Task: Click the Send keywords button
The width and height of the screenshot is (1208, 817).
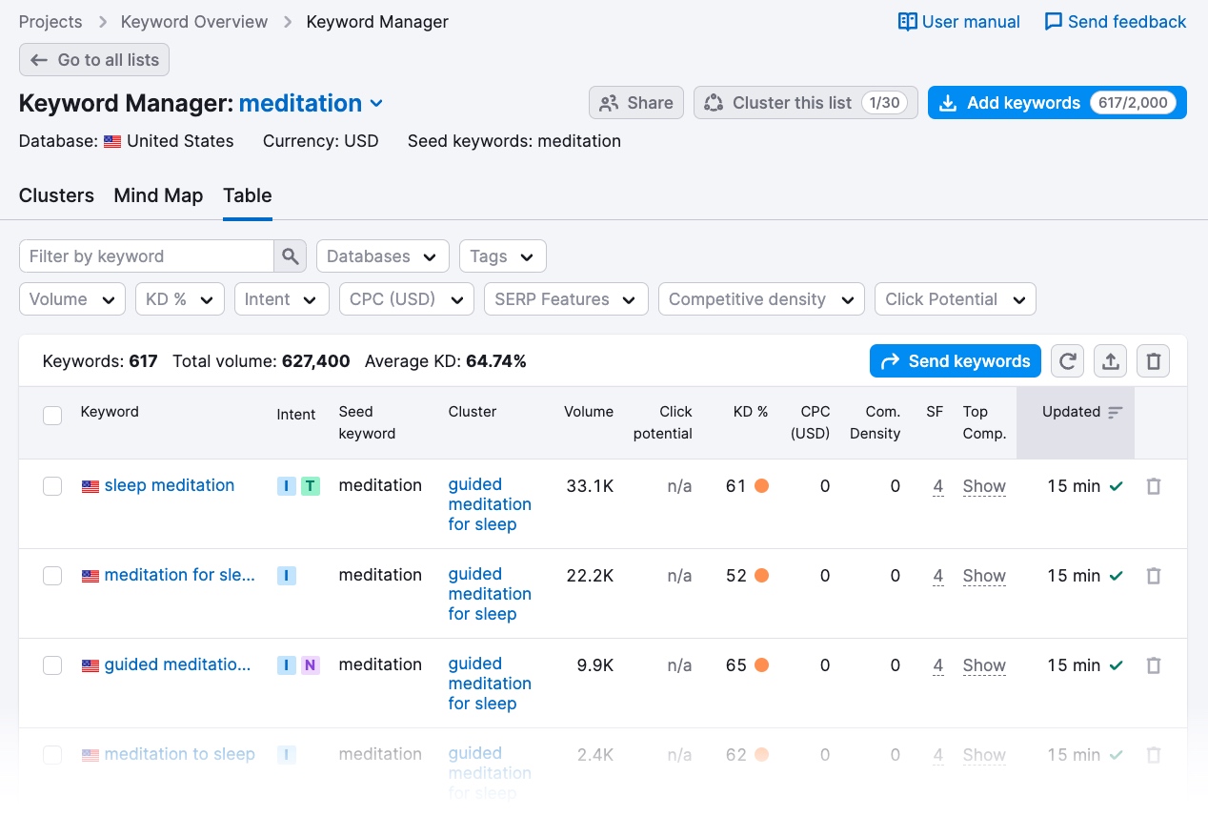Action: coord(955,361)
